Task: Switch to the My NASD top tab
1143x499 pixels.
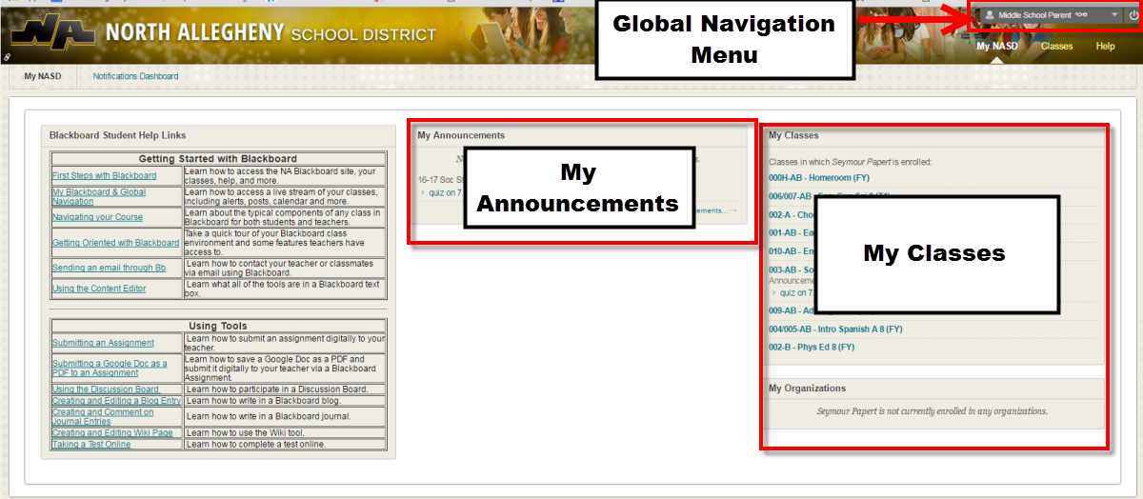Action: click(995, 46)
